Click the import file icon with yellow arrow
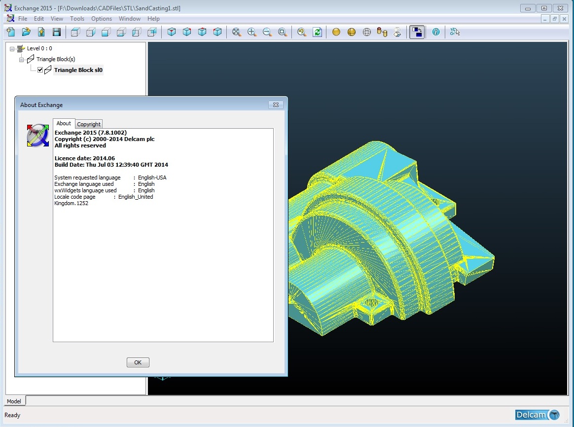Viewport: 574px width, 427px height. tap(41, 32)
